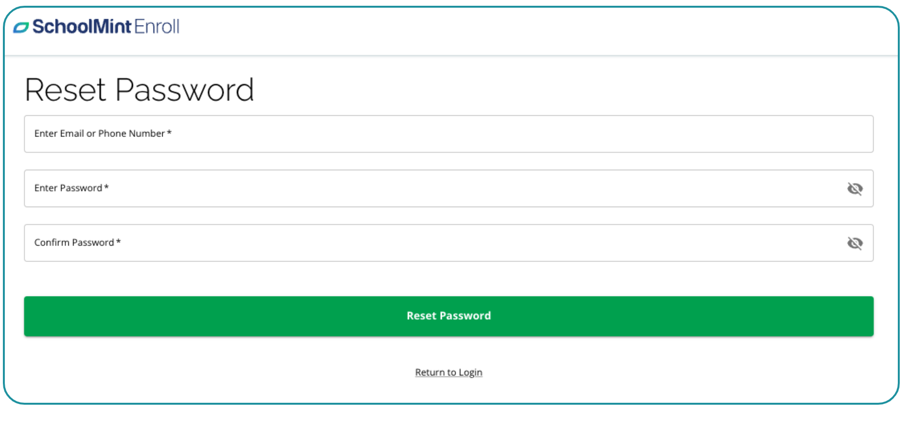Click the Confirm Password placeholder label

[x=74, y=243]
